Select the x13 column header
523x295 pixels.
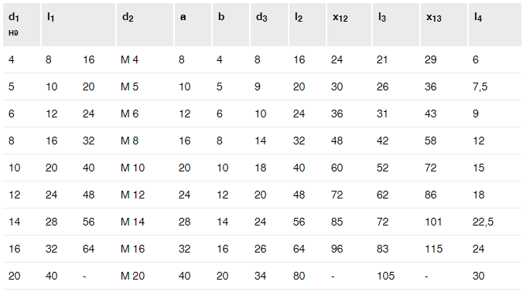pos(433,17)
